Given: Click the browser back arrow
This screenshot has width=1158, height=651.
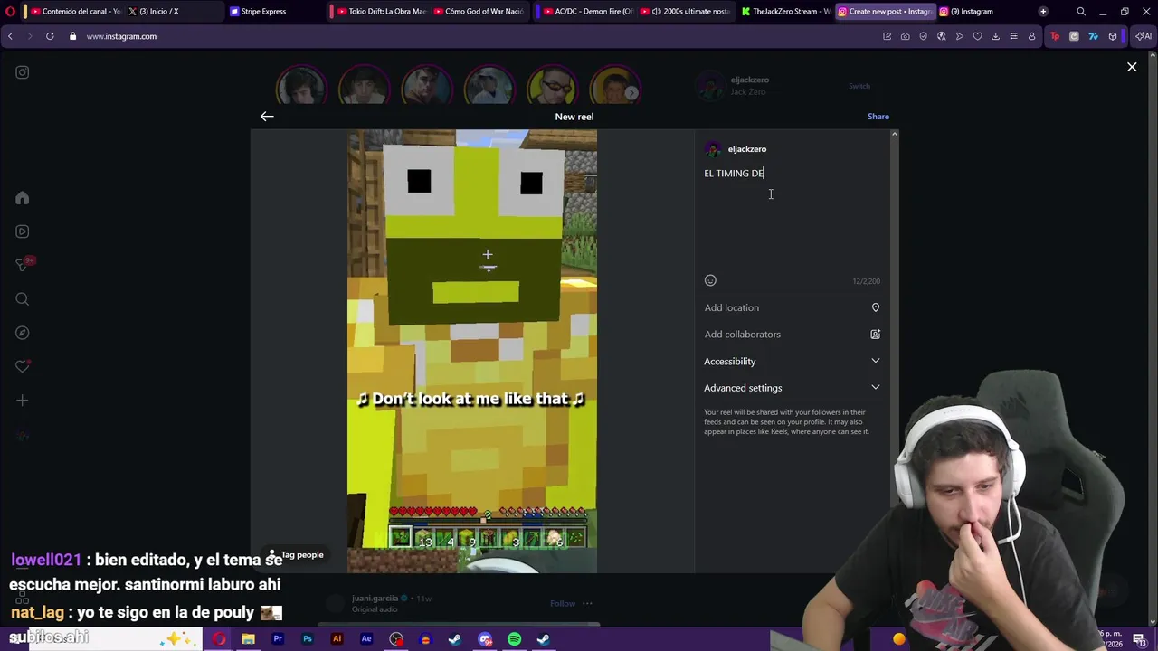Looking at the screenshot, I should 10,36.
